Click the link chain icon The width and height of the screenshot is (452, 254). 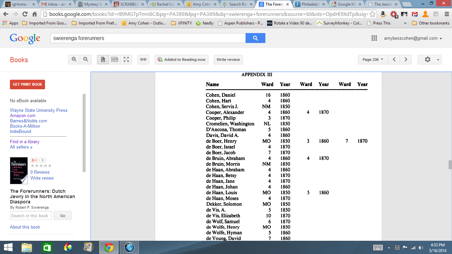point(143,60)
